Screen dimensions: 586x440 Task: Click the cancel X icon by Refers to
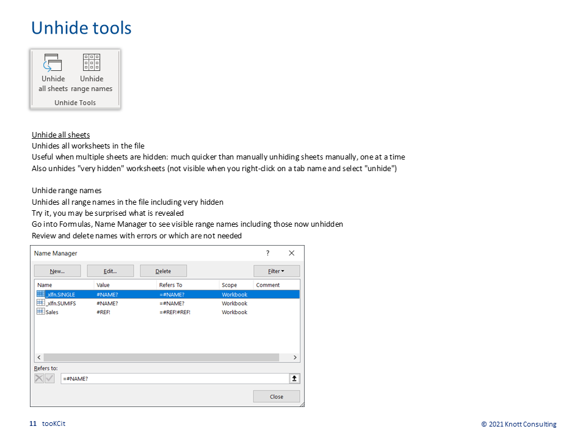(x=39, y=379)
